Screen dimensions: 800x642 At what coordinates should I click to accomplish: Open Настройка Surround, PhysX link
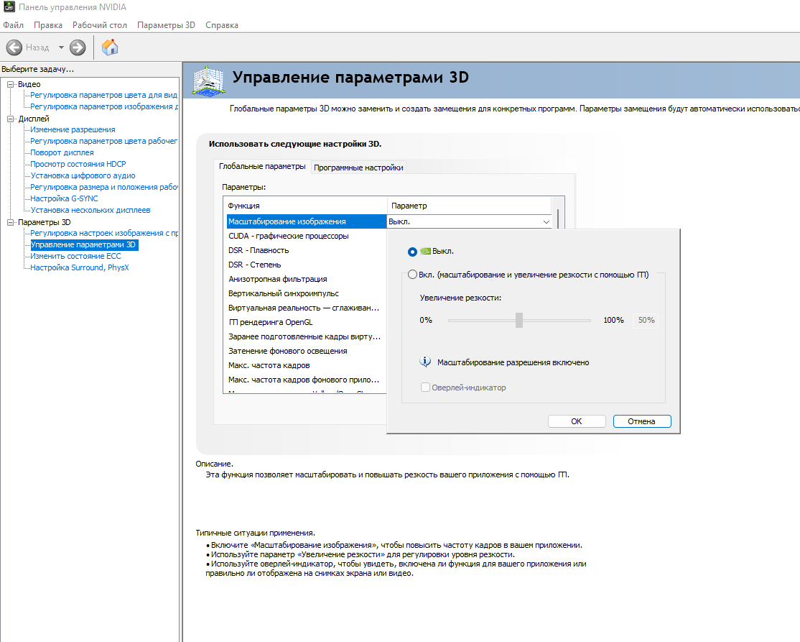[80, 267]
